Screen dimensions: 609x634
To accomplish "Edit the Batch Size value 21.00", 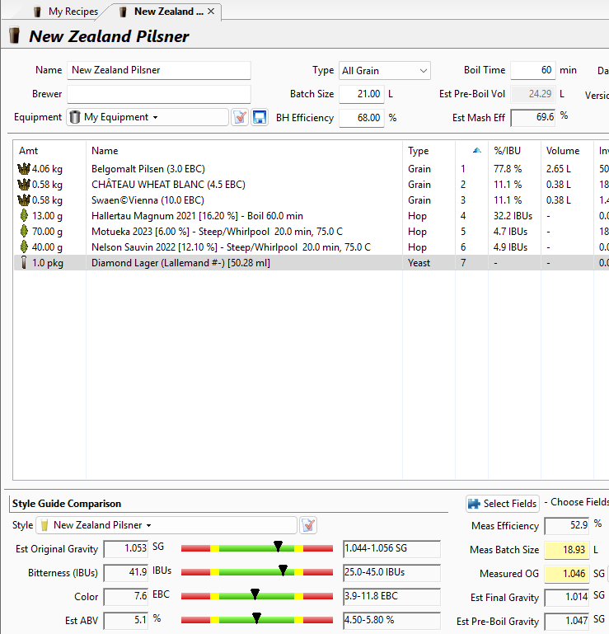I will 362,94.
